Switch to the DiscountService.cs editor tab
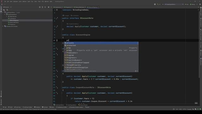This screenshot has width=202, height=114. tap(80, 7)
